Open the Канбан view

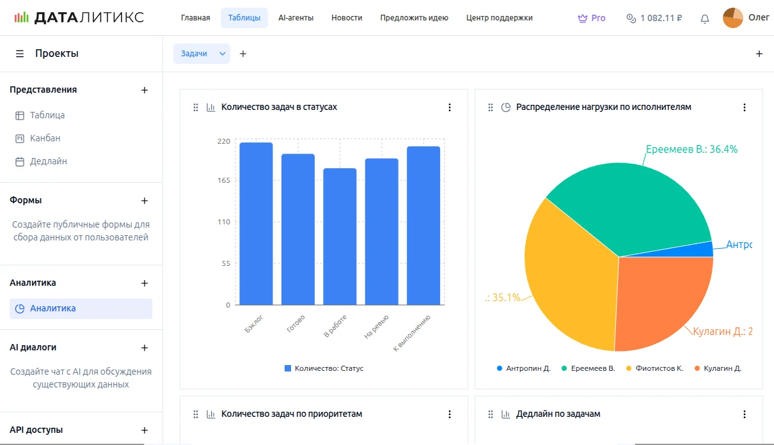click(x=45, y=138)
